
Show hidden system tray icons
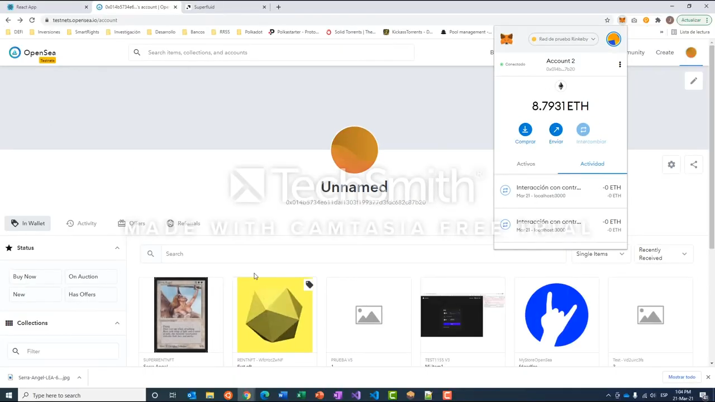pyautogui.click(x=608, y=395)
